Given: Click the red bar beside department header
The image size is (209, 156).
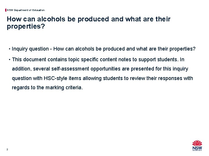Looking at the screenshot, I should tap(6, 10).
